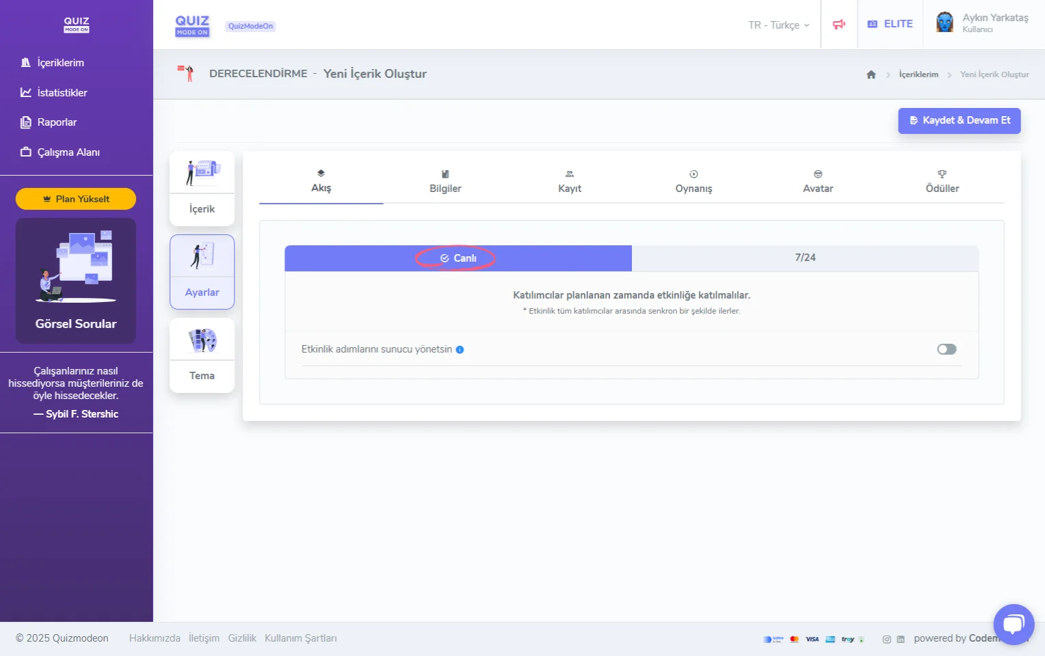The width and height of the screenshot is (1045, 656).
Task: Click the Plan Yükselt button
Action: [x=76, y=199]
